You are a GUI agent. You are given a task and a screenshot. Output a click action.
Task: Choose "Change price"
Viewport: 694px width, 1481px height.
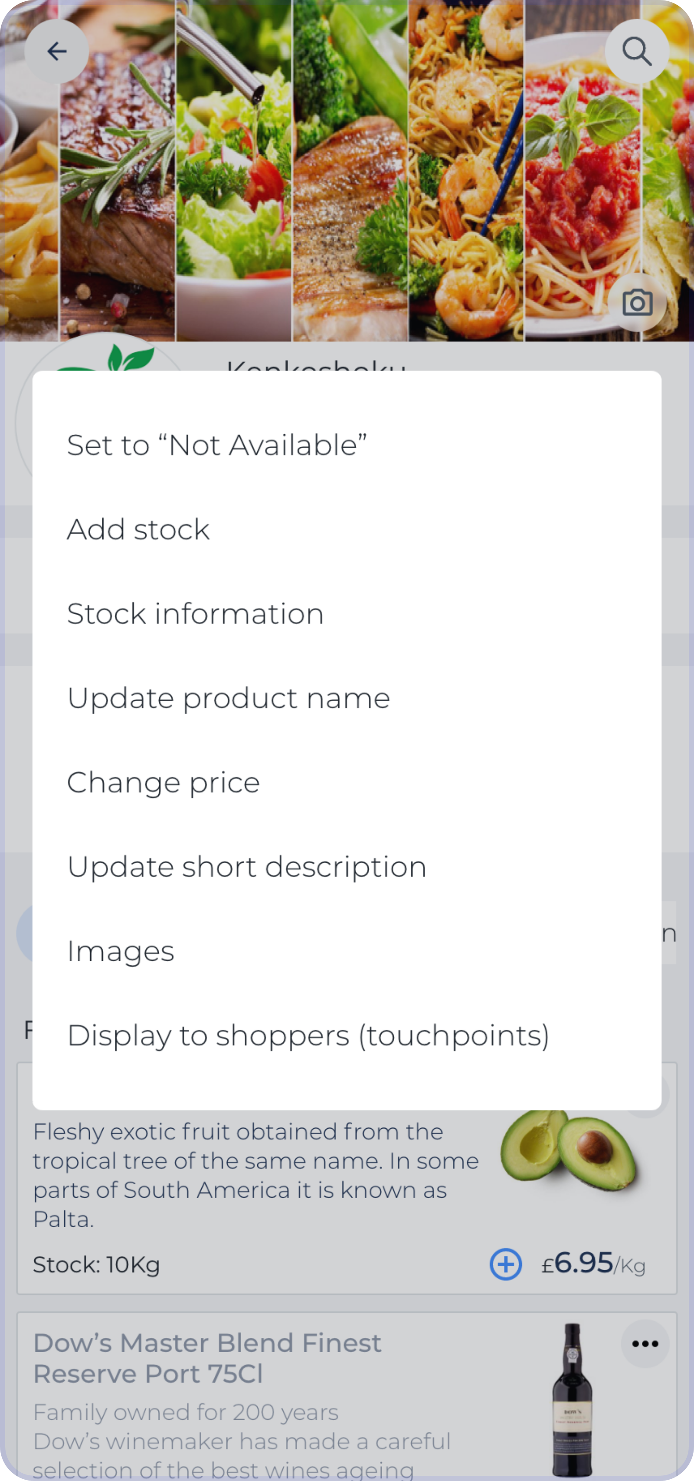tap(163, 782)
